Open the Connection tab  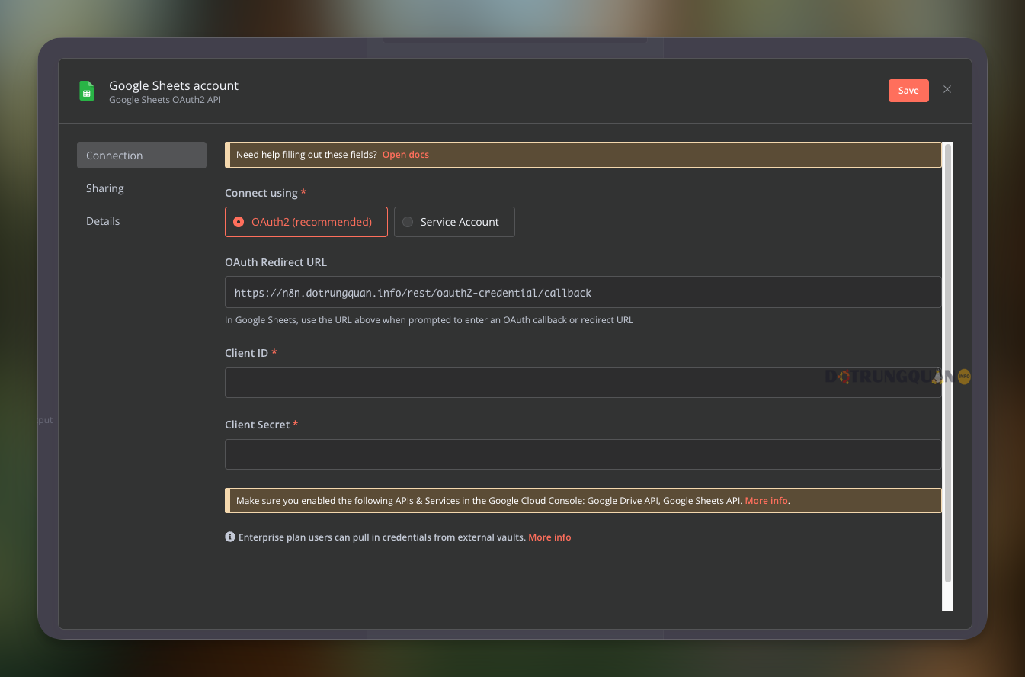click(x=142, y=156)
